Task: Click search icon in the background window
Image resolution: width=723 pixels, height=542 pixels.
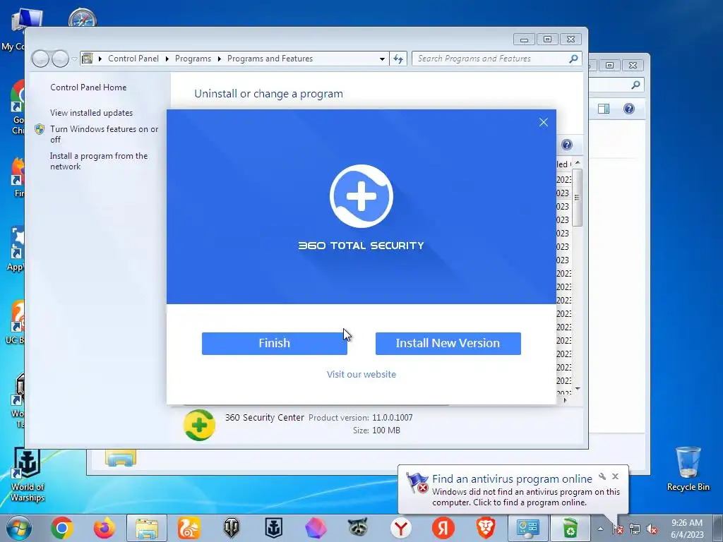Action: [x=635, y=85]
